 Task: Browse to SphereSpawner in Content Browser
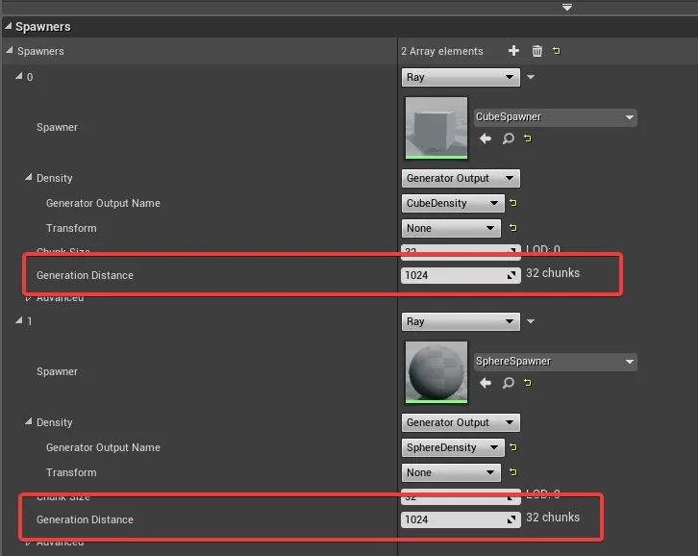click(x=508, y=383)
